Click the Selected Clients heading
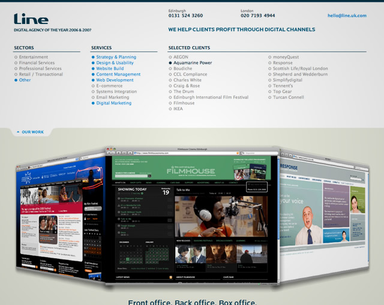 (x=189, y=48)
